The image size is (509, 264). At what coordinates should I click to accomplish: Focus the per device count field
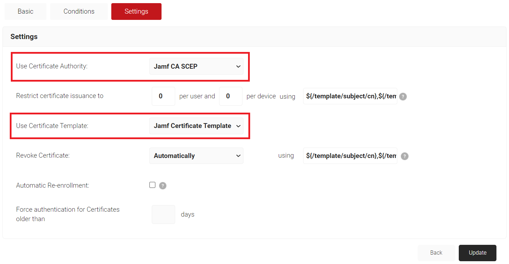[231, 96]
